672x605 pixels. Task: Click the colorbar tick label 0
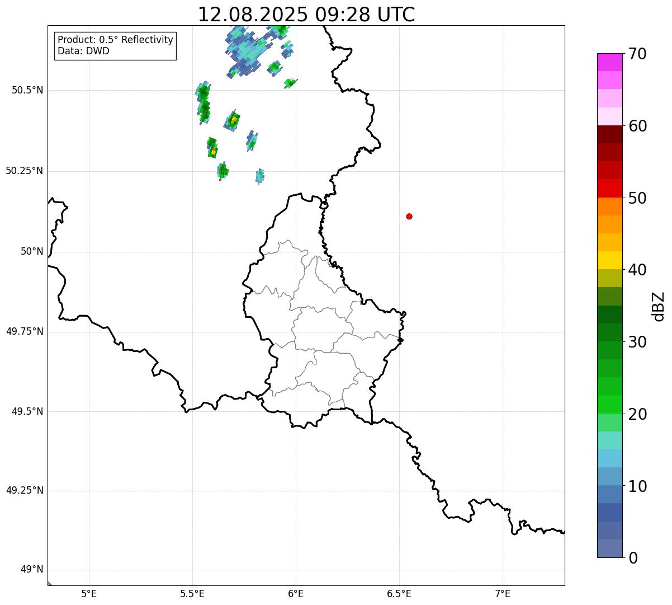[x=633, y=558]
